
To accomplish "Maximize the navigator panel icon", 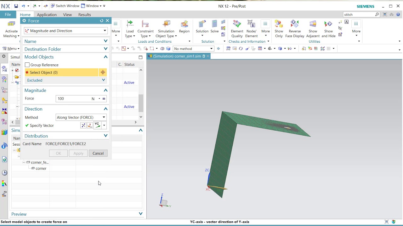I will pos(140,57).
